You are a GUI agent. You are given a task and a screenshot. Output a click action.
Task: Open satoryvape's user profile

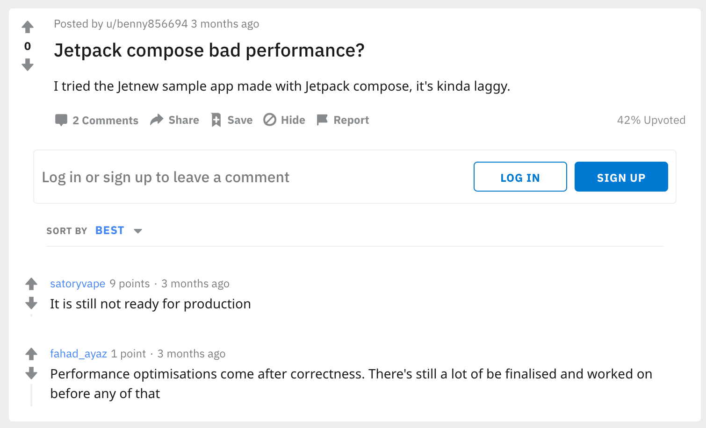click(x=78, y=284)
